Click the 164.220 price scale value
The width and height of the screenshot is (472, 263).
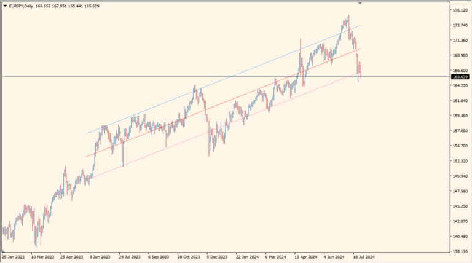click(x=460, y=85)
